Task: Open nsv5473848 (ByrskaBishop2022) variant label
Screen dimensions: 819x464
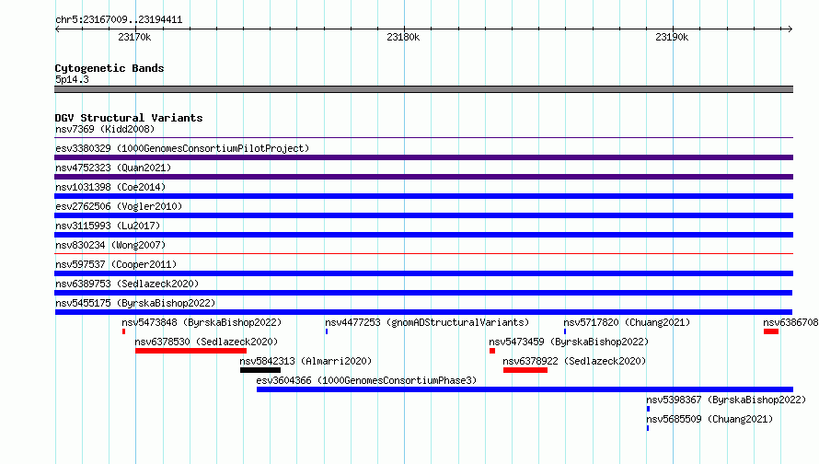Action: pyautogui.click(x=202, y=322)
